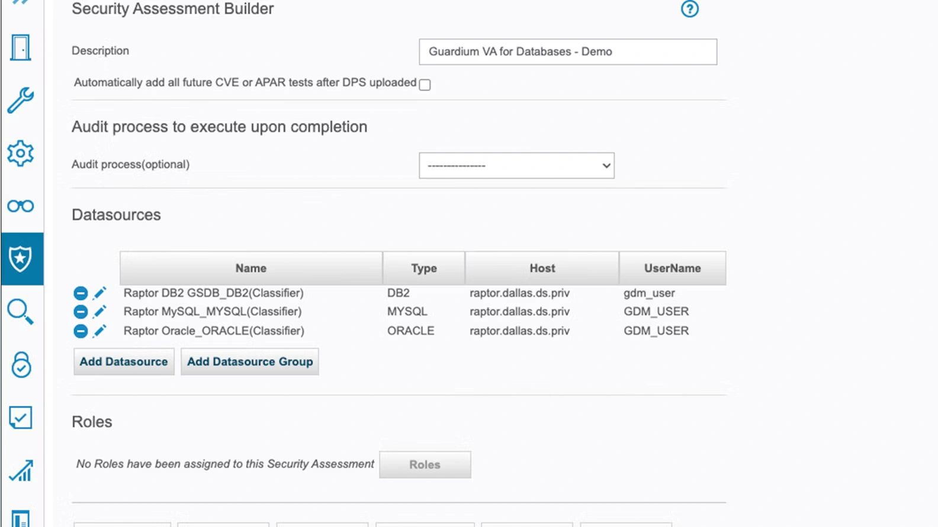Click the Description text field
The height and width of the screenshot is (527, 938).
click(567, 52)
